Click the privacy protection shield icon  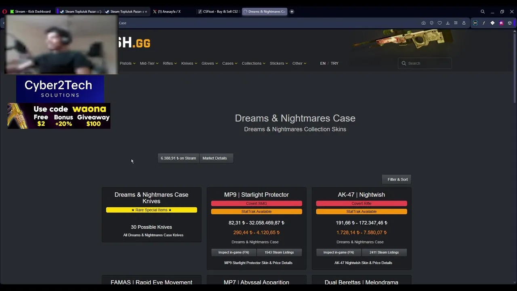pos(431,23)
